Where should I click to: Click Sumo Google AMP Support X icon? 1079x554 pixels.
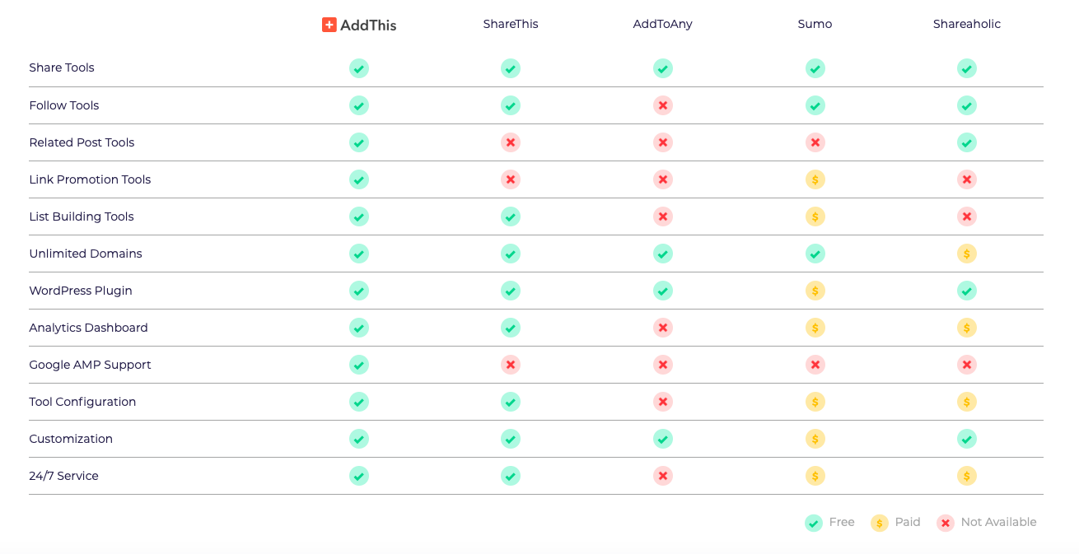(x=815, y=365)
